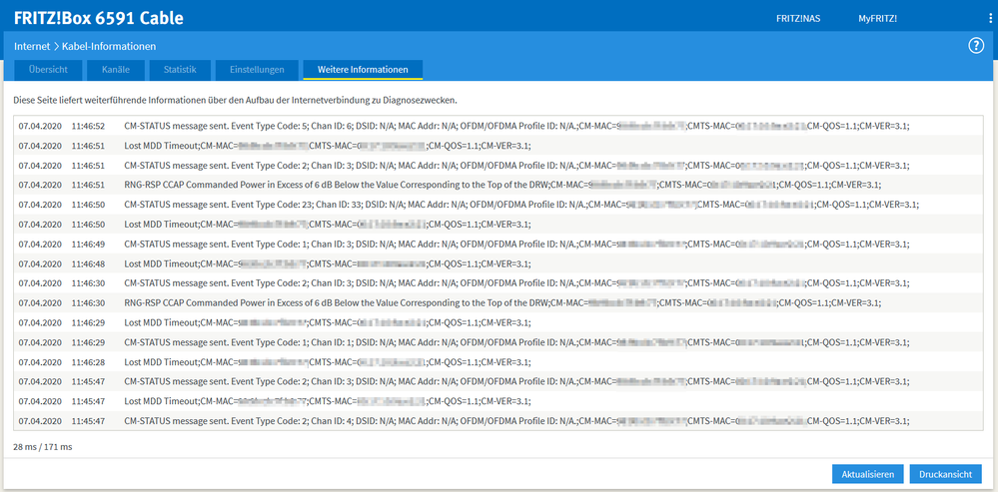Select the Weitere Informationen tab
998x492 pixels.
click(363, 70)
